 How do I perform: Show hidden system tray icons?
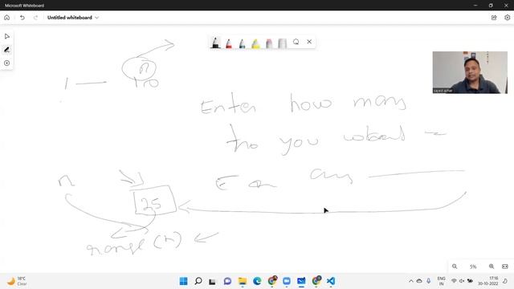410,281
